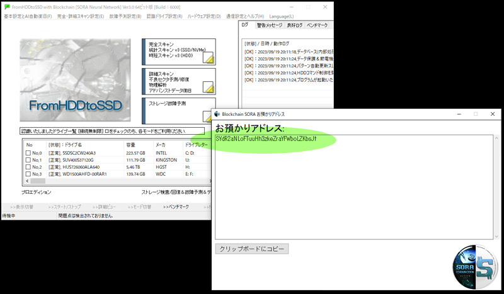
Task: Click the >>ベンチマーク button at bottom
Action: click(x=176, y=207)
